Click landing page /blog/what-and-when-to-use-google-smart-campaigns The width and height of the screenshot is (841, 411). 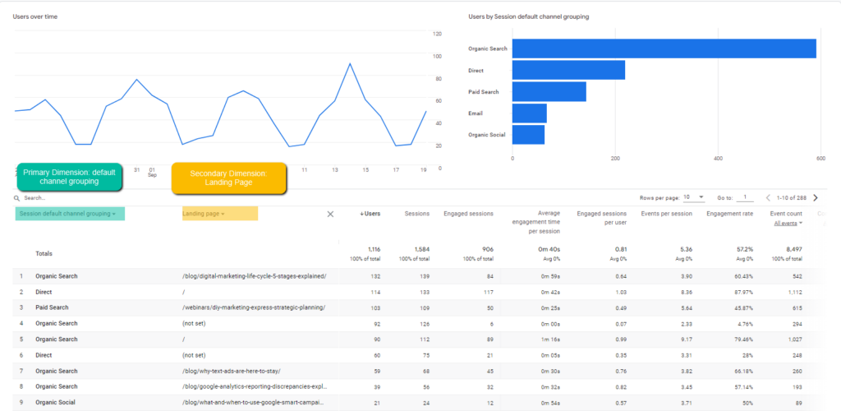[253, 403]
